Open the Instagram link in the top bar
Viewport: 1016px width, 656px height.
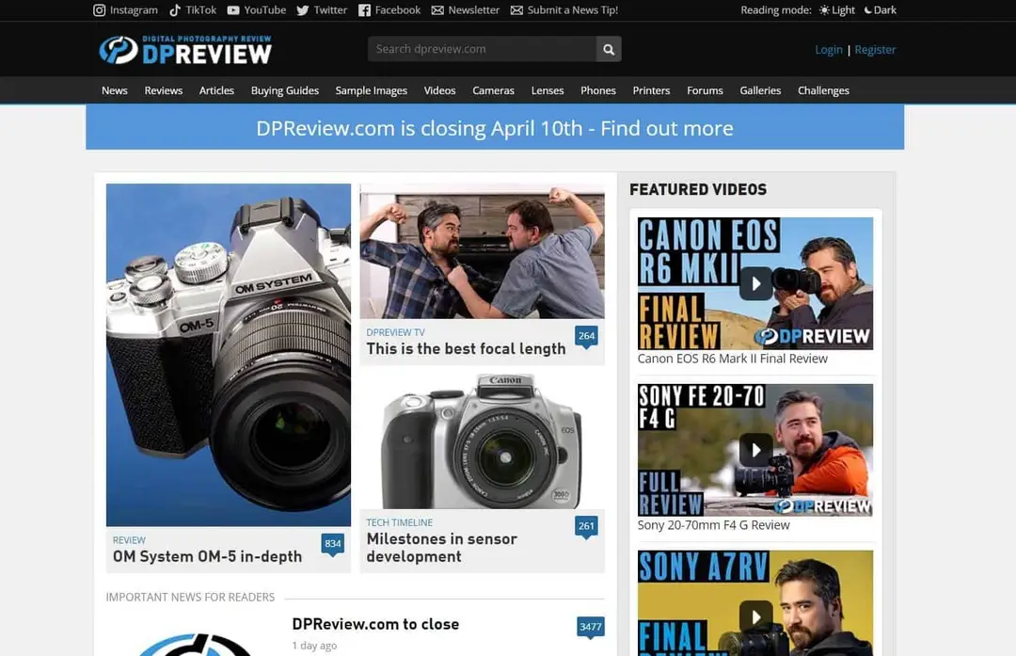(126, 9)
